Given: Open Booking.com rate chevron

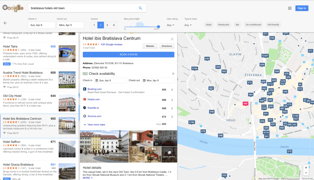Looking at the screenshot, I should 172,90.
